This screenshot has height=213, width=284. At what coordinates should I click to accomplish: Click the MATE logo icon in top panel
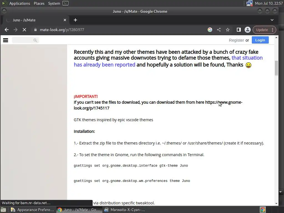coord(4,3)
